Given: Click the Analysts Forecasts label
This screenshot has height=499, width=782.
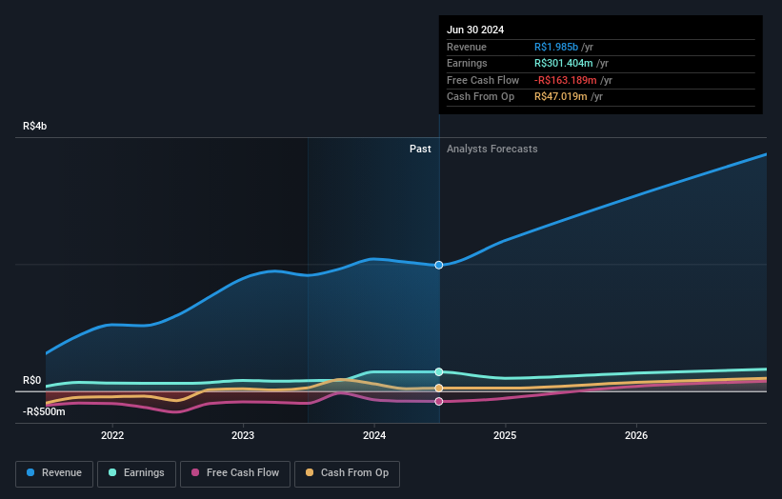Looking at the screenshot, I should pos(492,150).
